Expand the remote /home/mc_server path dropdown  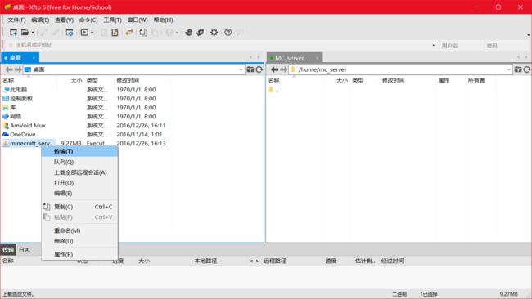pos(508,69)
